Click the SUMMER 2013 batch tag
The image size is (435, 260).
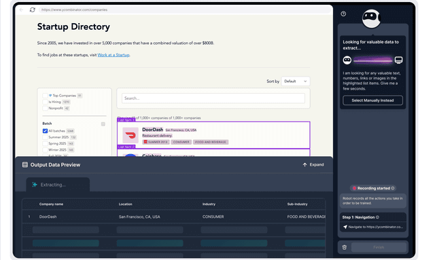(156, 142)
